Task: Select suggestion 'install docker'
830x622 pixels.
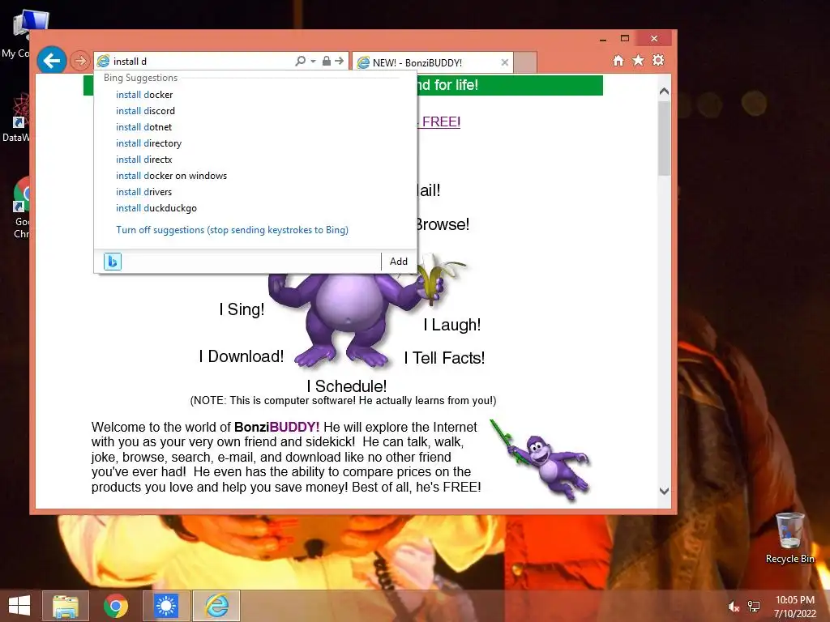Action: point(144,95)
